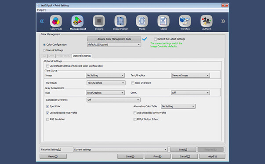Close the Print Setting window
The image size is (265, 164).
point(225,5)
